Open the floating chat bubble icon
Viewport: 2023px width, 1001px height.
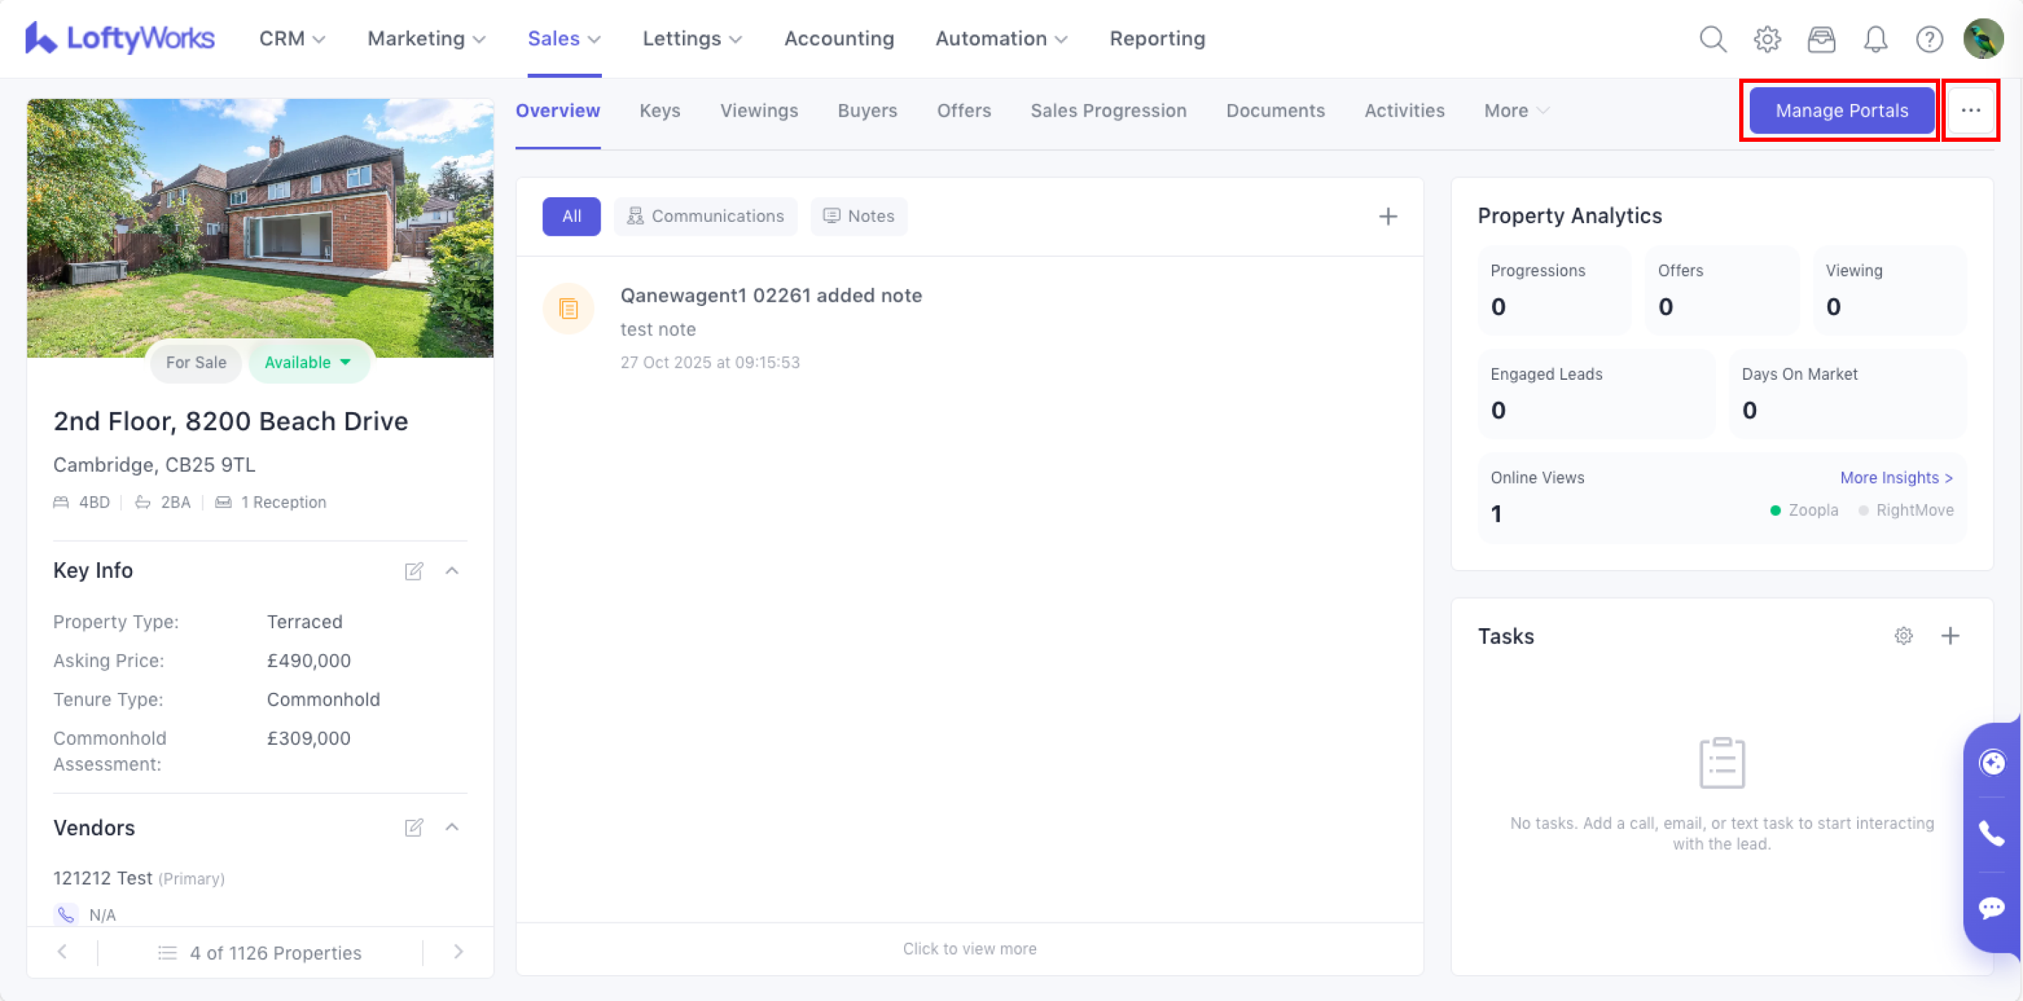[1991, 908]
